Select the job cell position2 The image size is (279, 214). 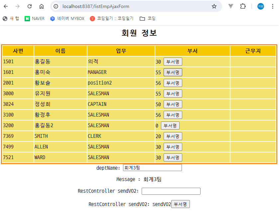click(121, 83)
